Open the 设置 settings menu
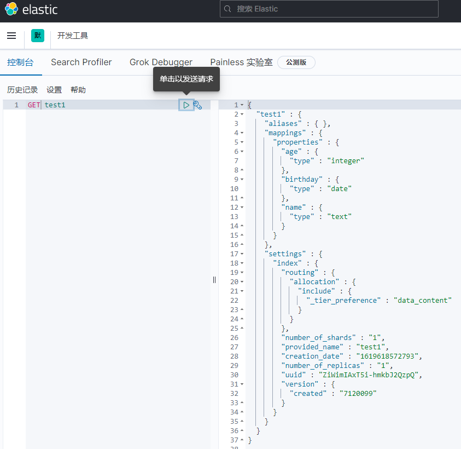Image resolution: width=461 pixels, height=449 pixels. point(54,89)
